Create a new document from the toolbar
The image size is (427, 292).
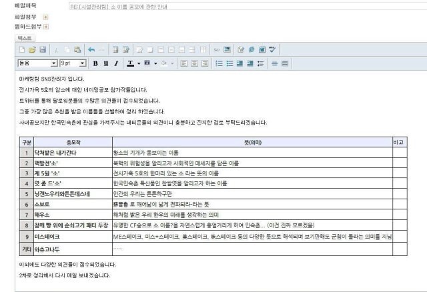click(22, 50)
